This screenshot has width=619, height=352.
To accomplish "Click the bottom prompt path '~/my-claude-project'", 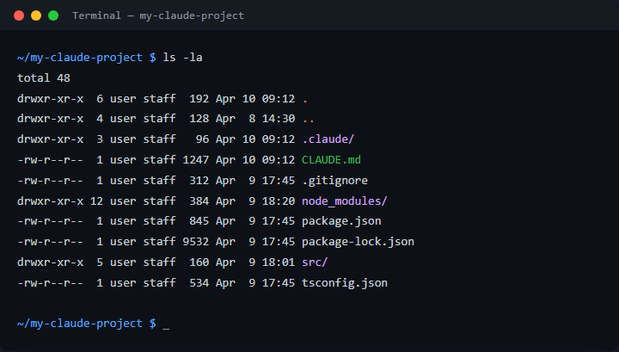I will (80, 323).
